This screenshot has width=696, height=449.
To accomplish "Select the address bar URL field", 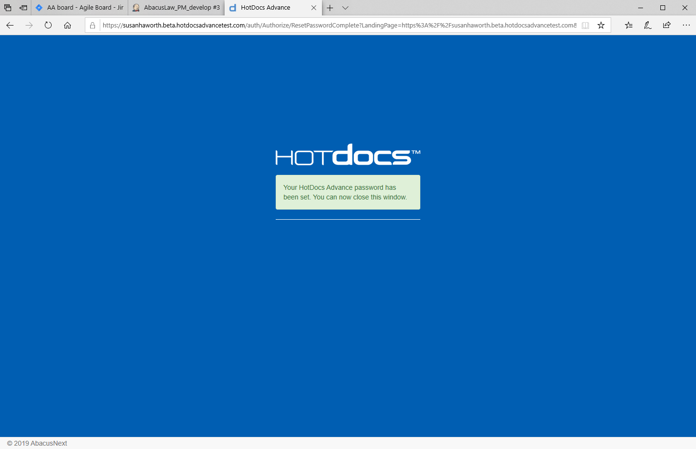I will 339,25.
